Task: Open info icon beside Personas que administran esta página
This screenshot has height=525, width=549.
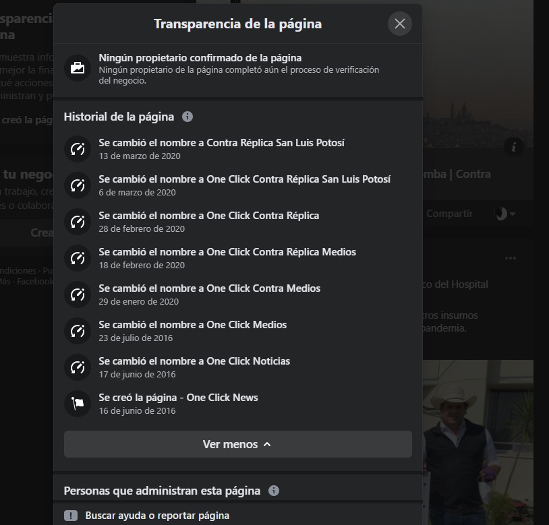Action: click(x=274, y=491)
